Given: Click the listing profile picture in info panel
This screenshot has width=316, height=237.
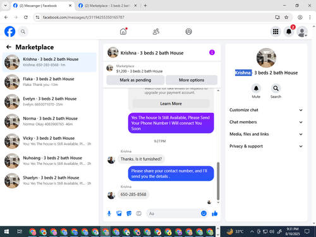Looking at the screenshot, I should click(266, 58).
